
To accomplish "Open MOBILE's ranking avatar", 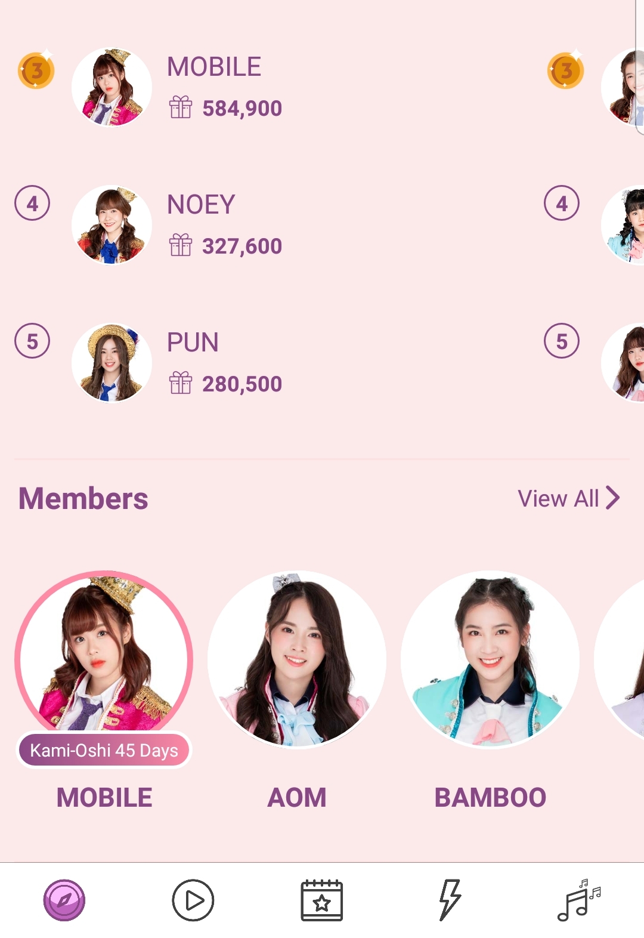I will pos(112,88).
